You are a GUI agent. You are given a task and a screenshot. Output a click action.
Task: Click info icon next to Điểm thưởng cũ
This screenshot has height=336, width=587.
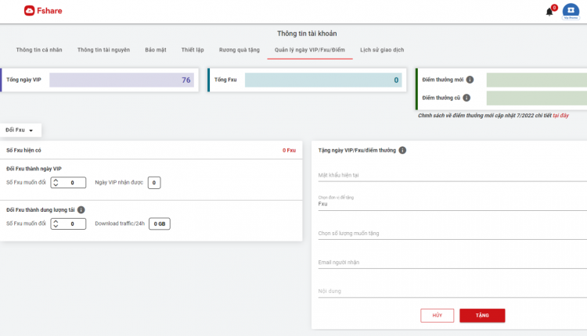click(466, 98)
